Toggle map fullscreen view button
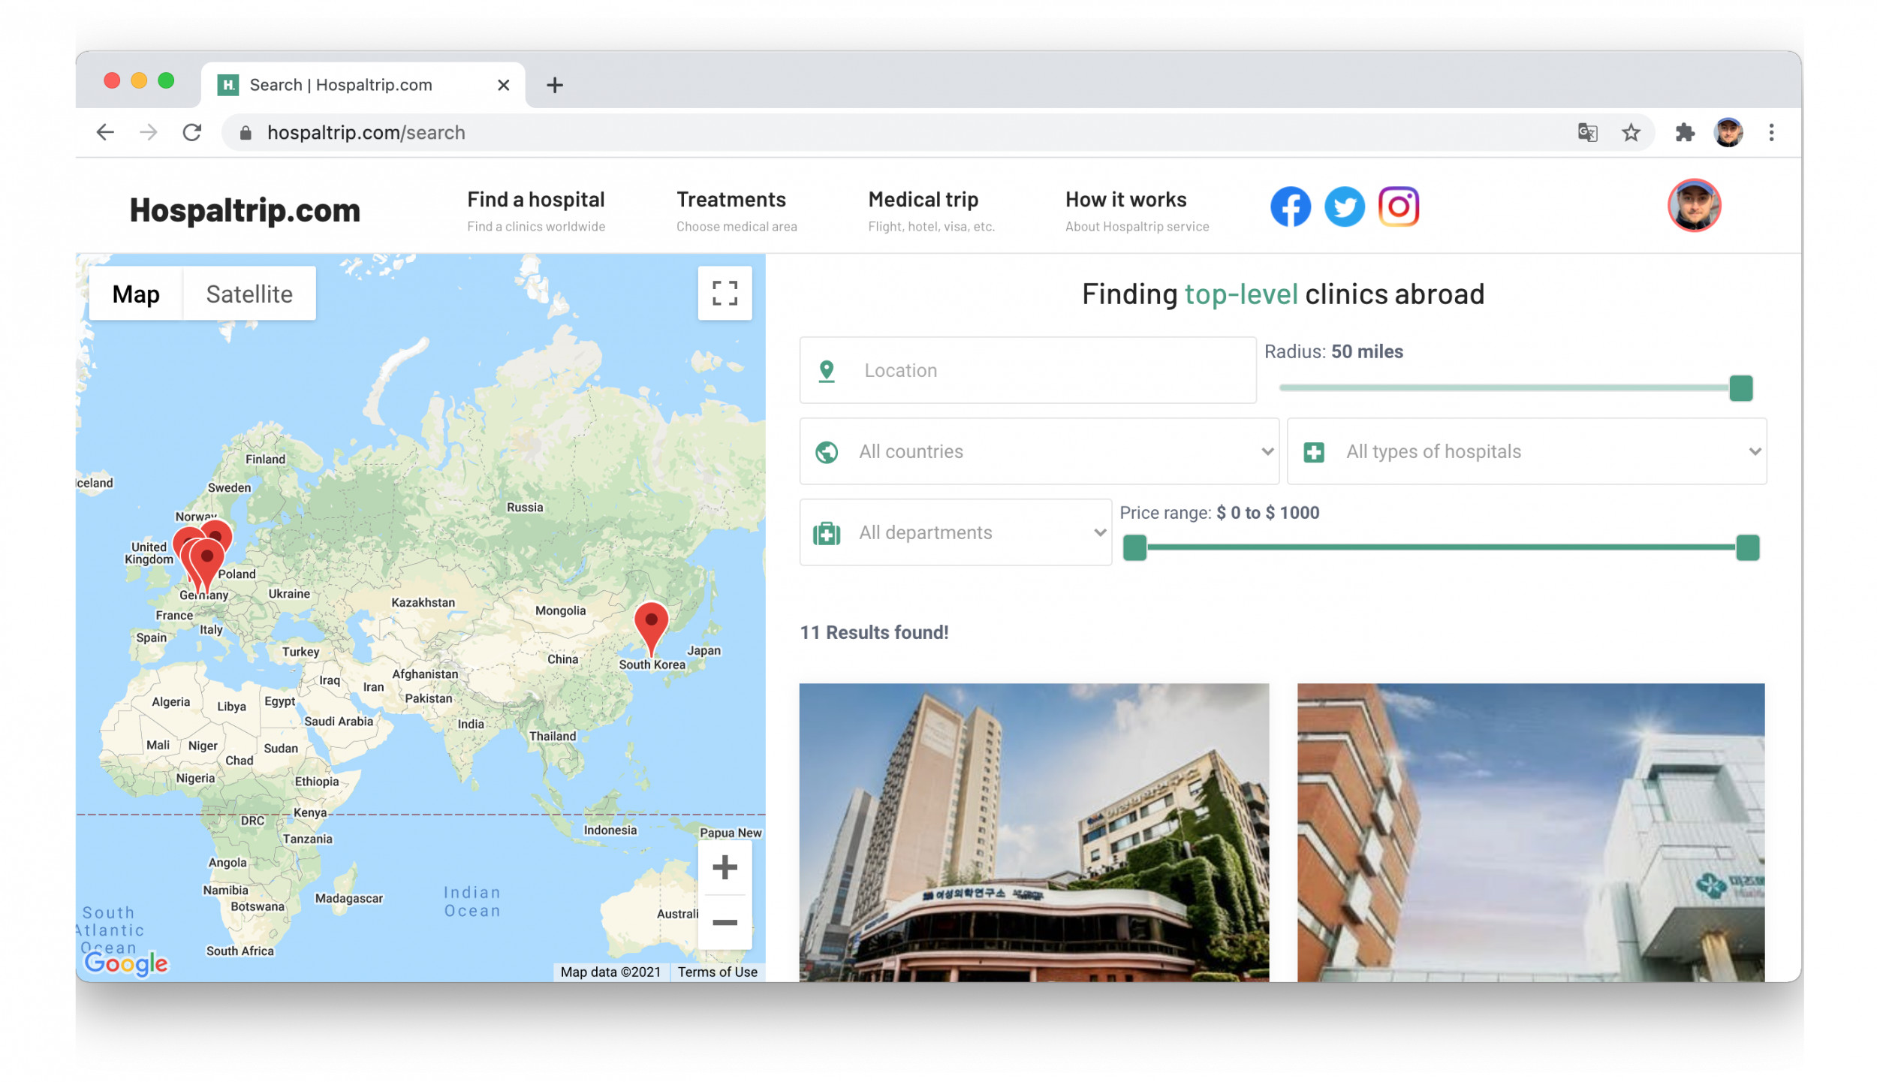This screenshot has height=1082, width=1877. click(724, 294)
